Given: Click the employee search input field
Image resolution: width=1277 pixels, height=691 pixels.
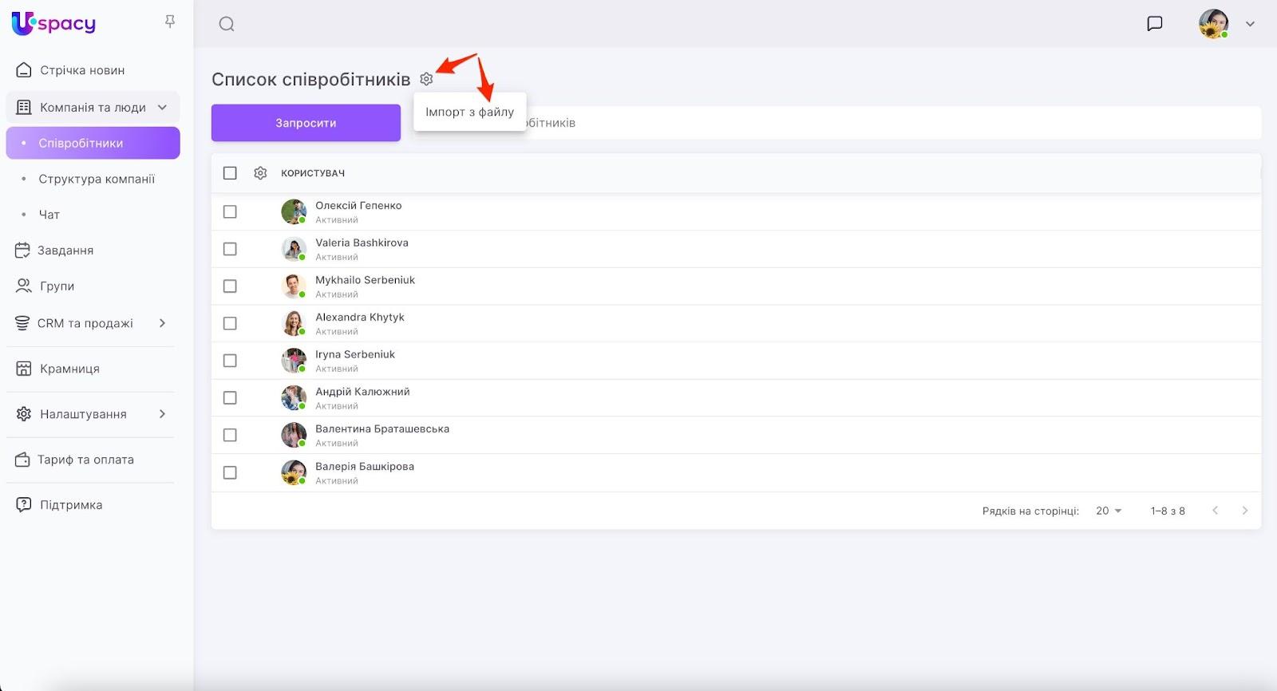Looking at the screenshot, I should [x=836, y=123].
